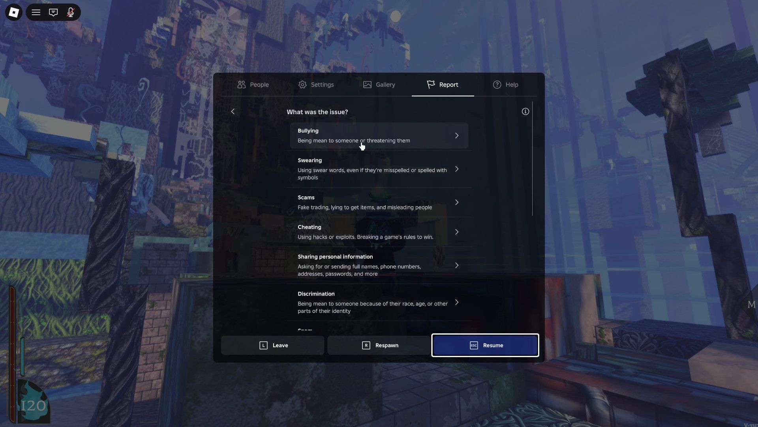Click the 'Cheating' issue title
Screen dimensions: 758x427
[x=309, y=227]
